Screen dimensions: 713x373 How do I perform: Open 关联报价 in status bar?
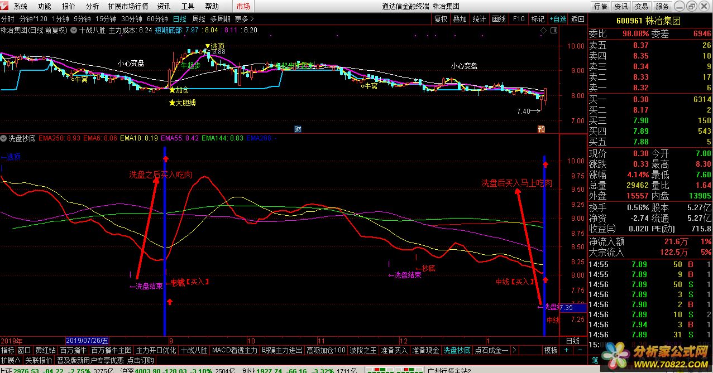pos(39,361)
